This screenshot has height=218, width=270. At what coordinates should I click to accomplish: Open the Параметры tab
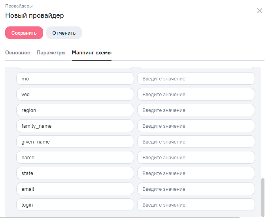[51, 53]
